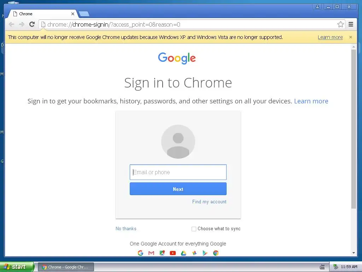Click the Google Play icon
362x272 pixels.
[x=205, y=253]
